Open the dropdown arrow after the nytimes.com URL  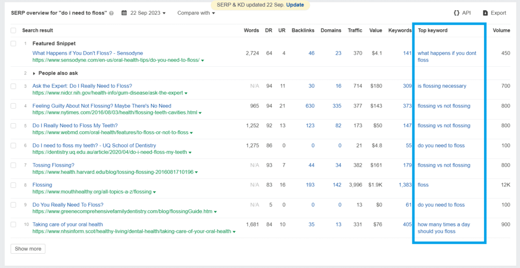coord(200,113)
